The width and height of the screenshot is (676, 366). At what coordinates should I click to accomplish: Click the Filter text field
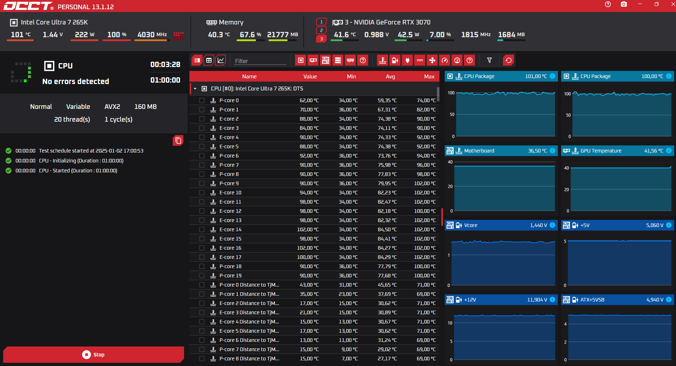pos(260,61)
